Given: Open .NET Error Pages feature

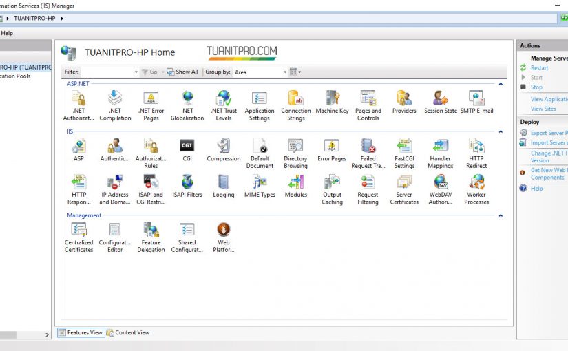Looking at the screenshot, I should coord(151,105).
